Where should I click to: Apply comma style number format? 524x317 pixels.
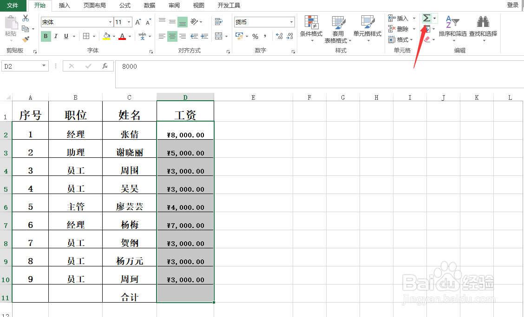point(265,36)
